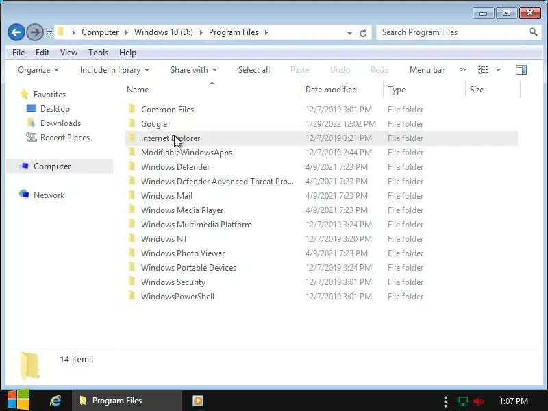The height and width of the screenshot is (411, 548).
Task: Click the Select all button
Action: click(x=254, y=70)
